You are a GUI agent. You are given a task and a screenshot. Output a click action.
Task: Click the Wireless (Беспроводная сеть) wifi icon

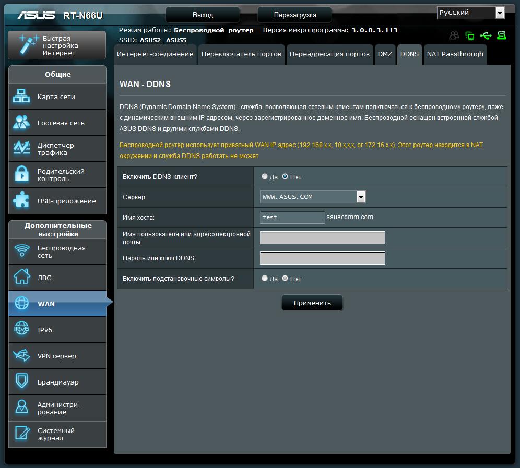coord(22,250)
